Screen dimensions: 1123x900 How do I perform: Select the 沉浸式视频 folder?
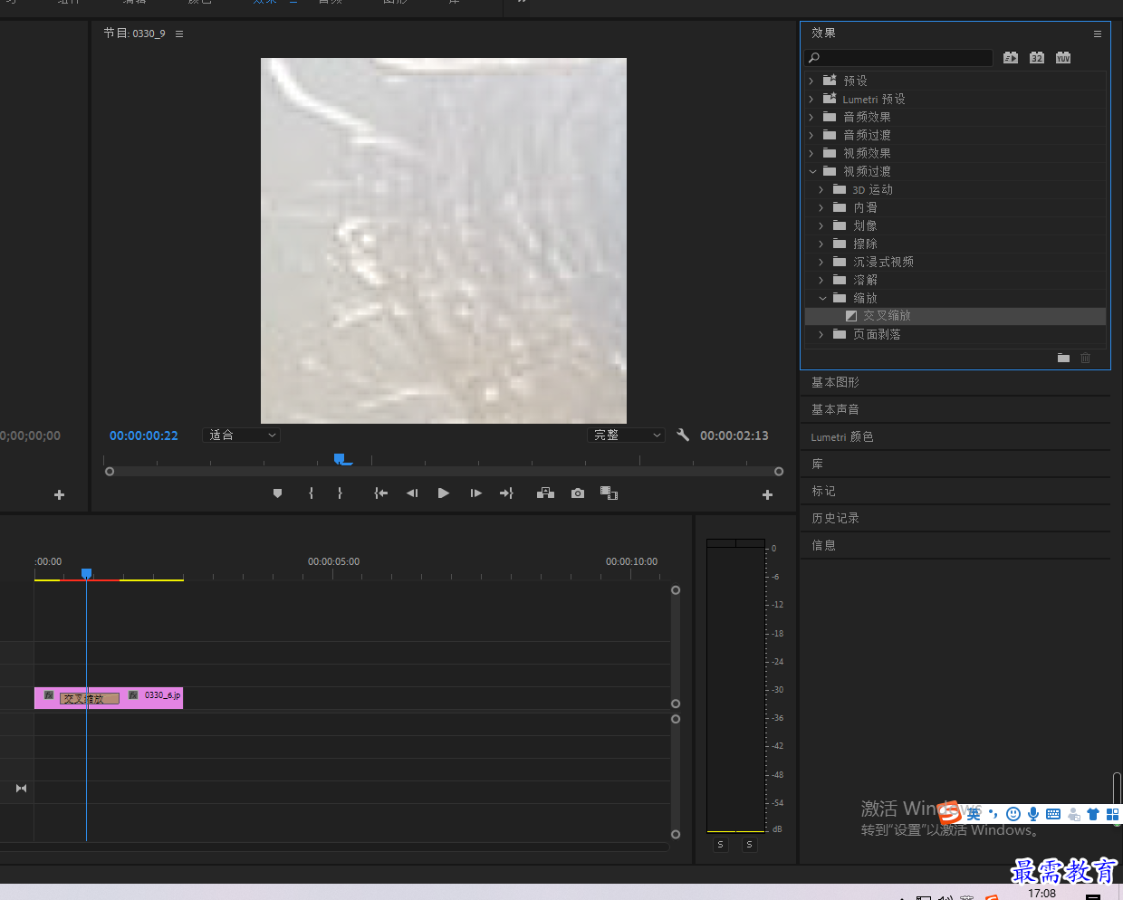coord(883,262)
